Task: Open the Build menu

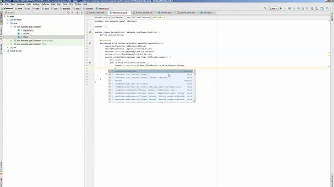Action: 53,4
